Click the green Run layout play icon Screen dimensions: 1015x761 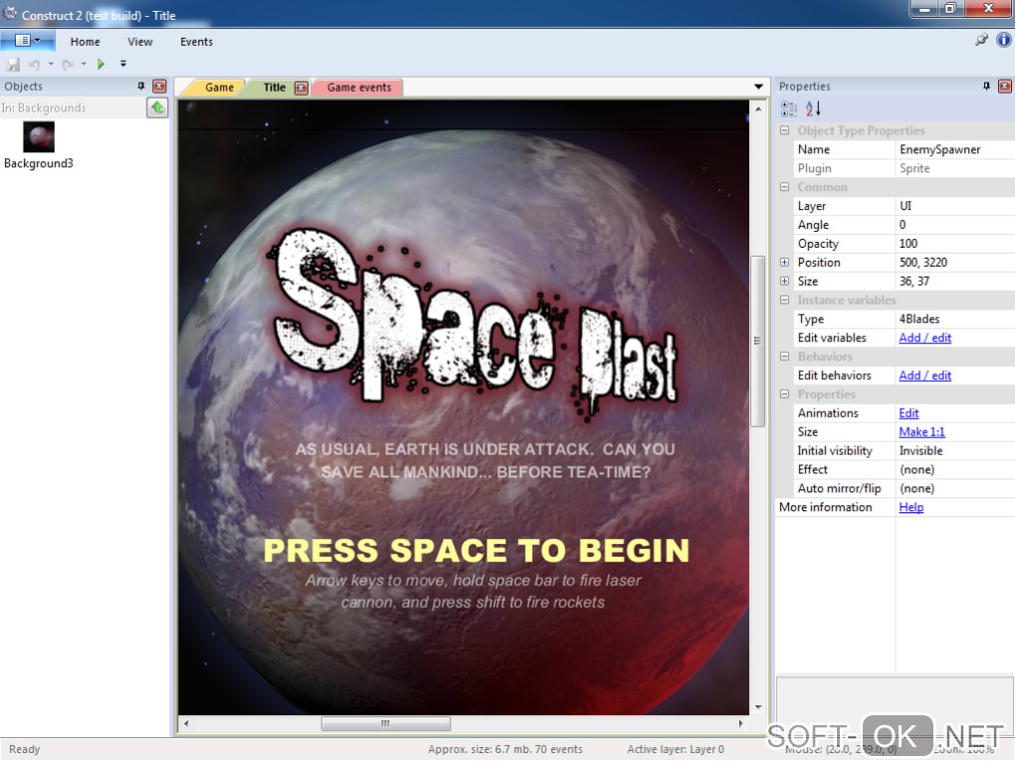(x=101, y=64)
